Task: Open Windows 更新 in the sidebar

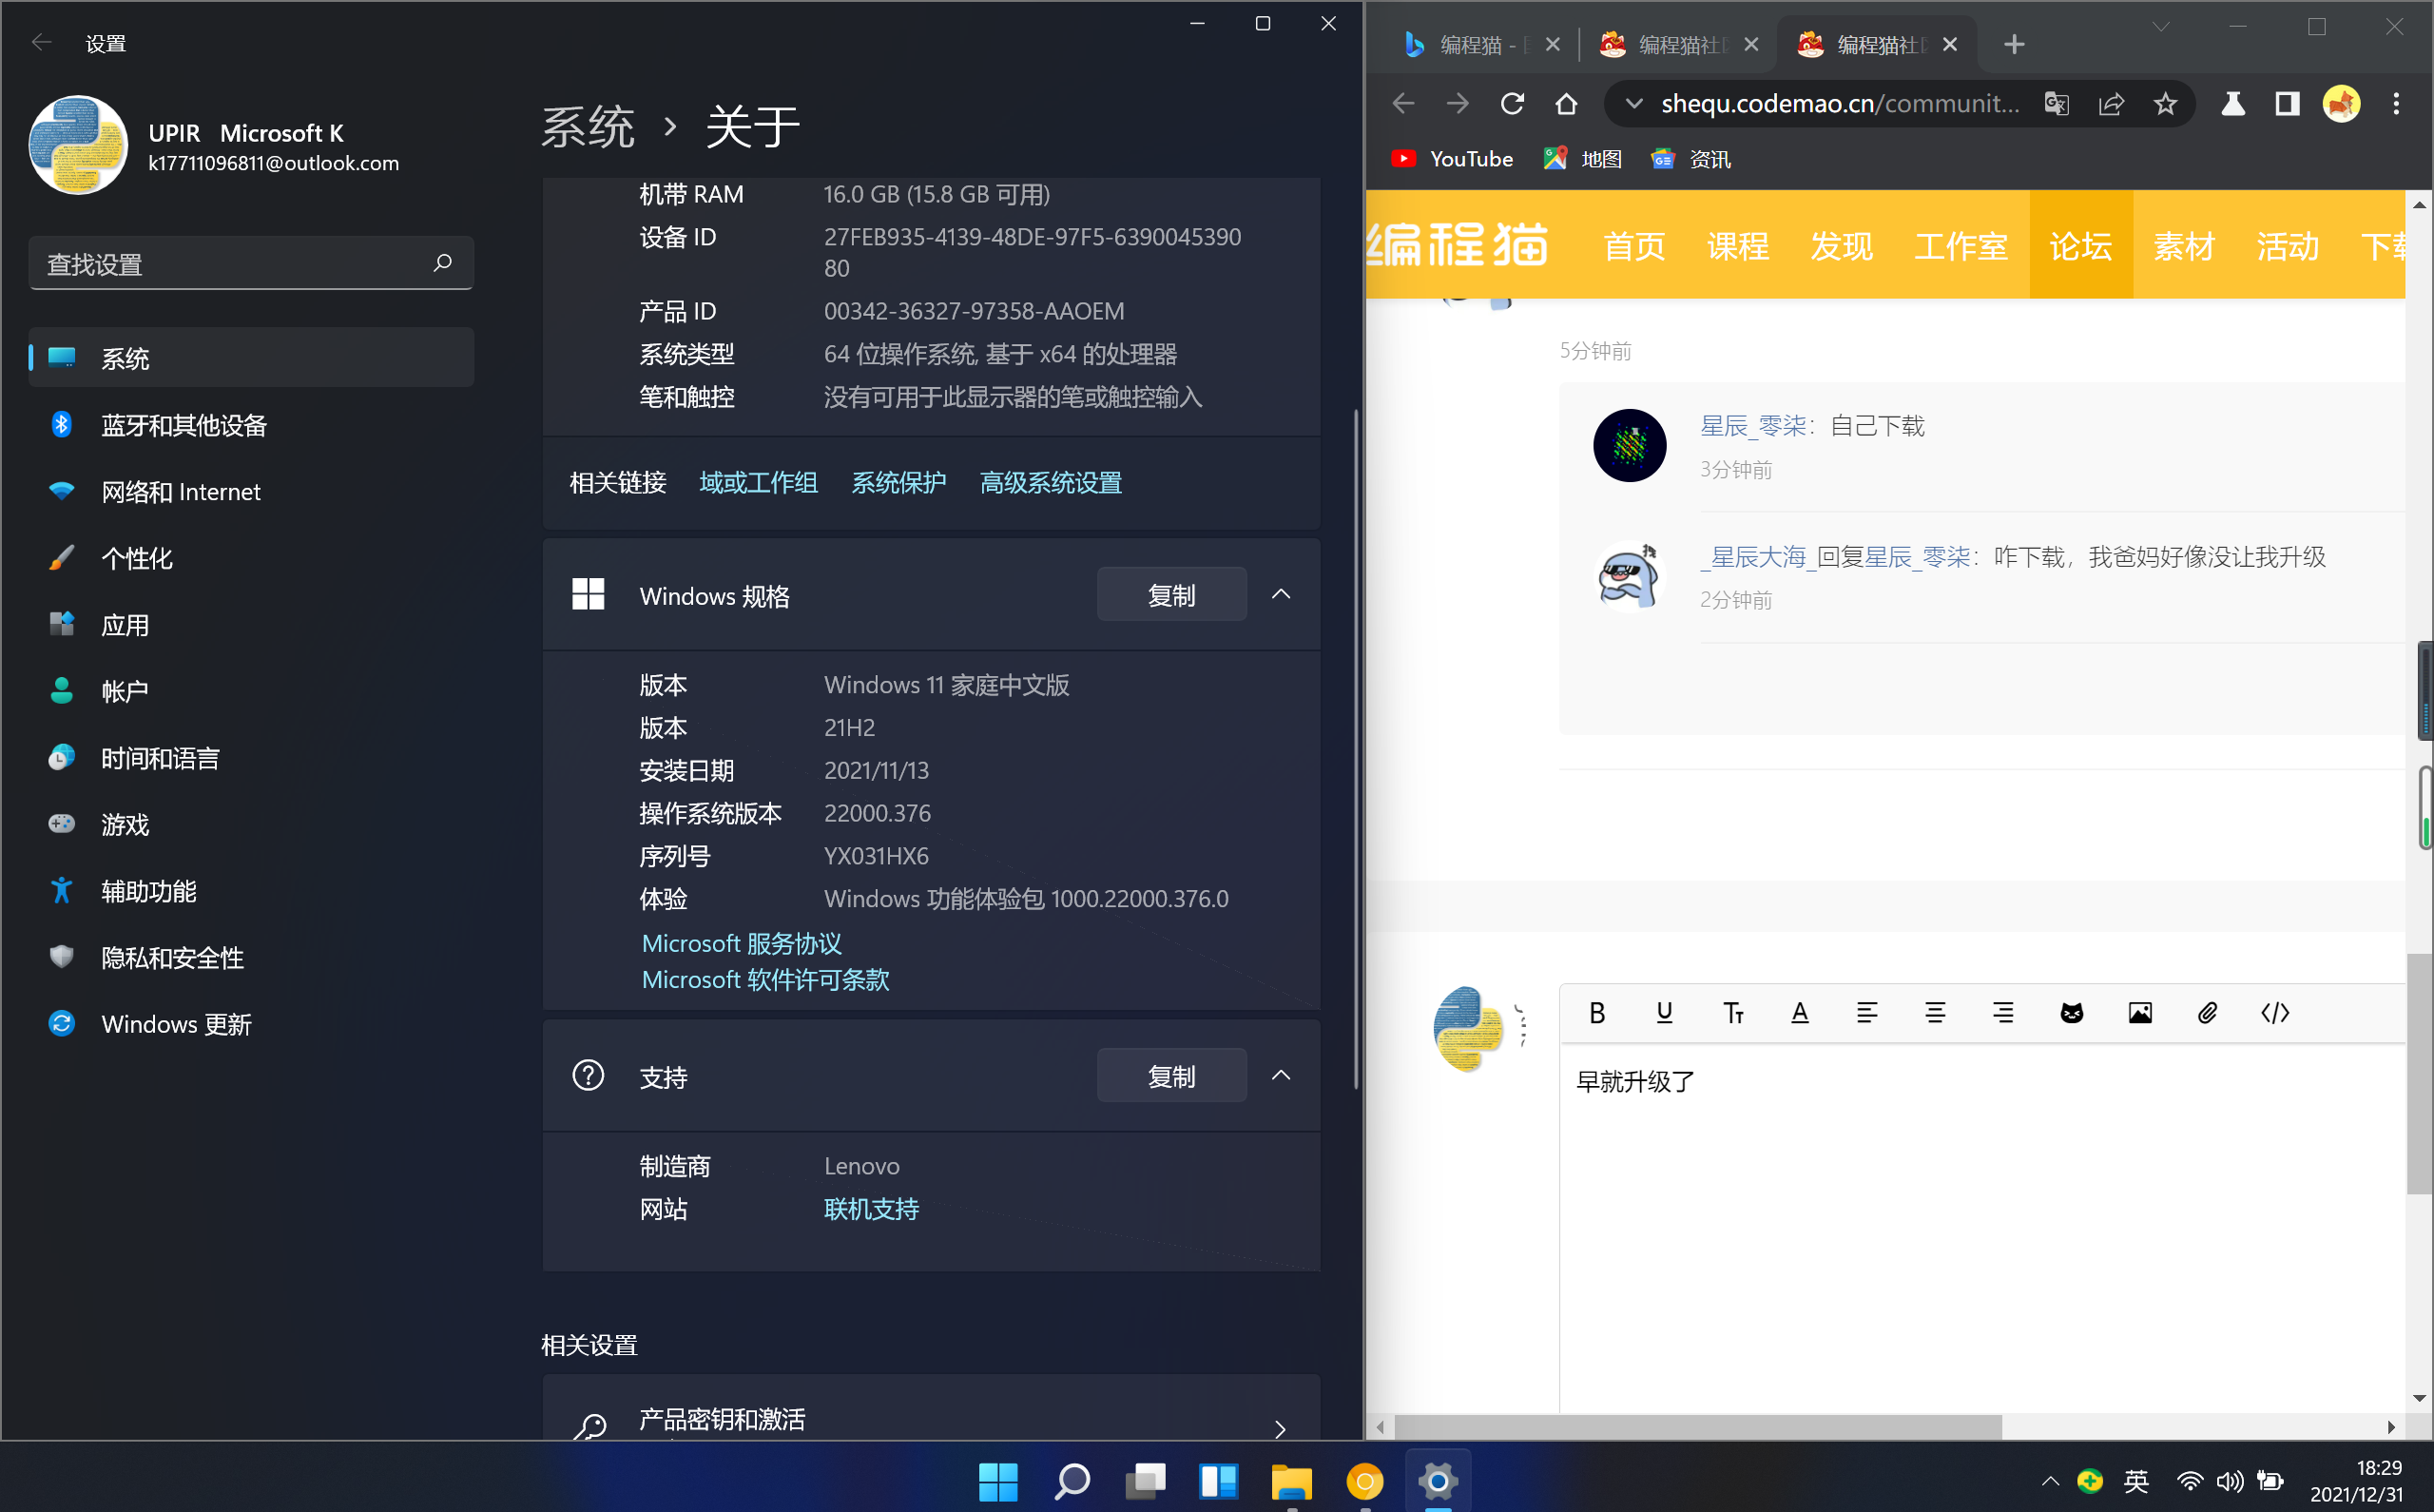Action: click(x=251, y=1024)
